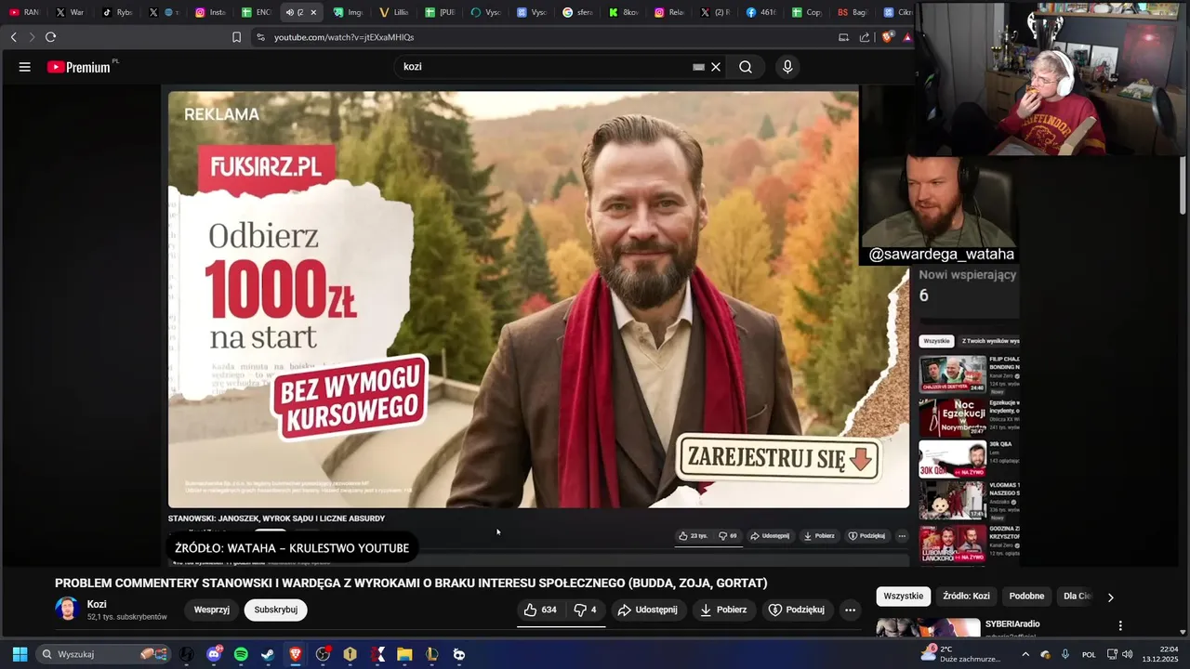
Task: Switch to the Instagram 'Insta' tab
Action: (x=211, y=13)
